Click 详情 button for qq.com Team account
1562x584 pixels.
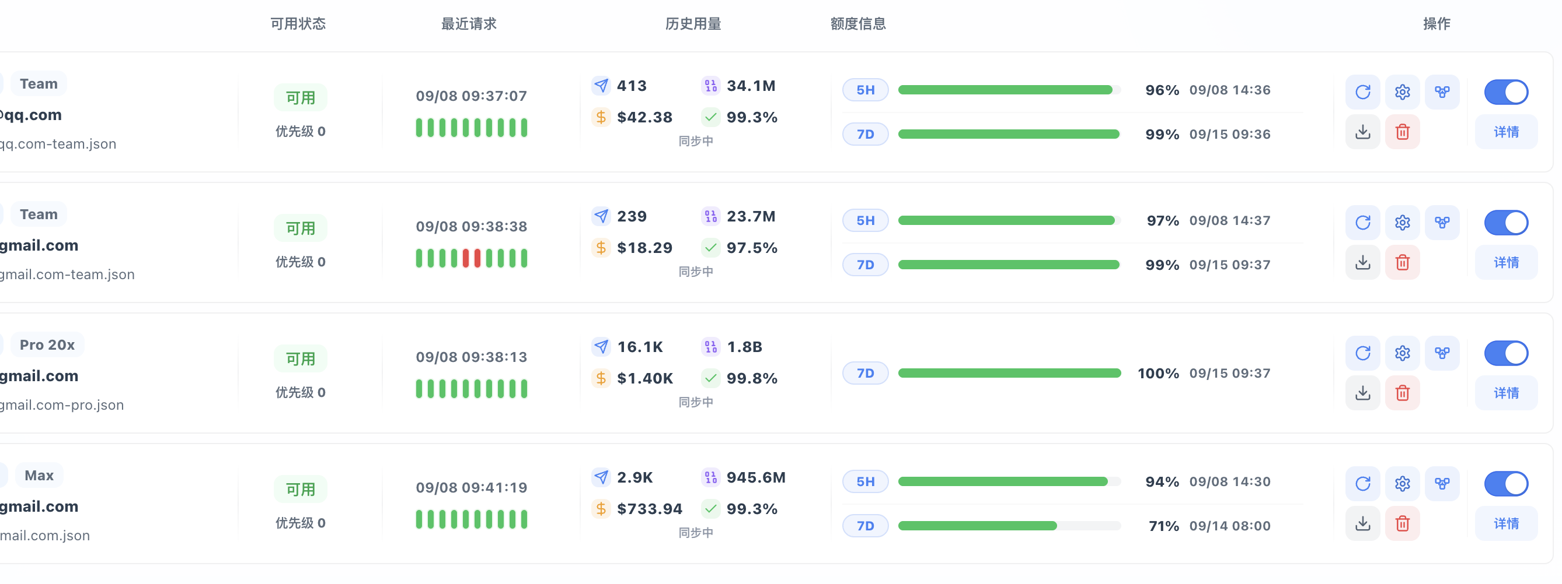(1505, 132)
